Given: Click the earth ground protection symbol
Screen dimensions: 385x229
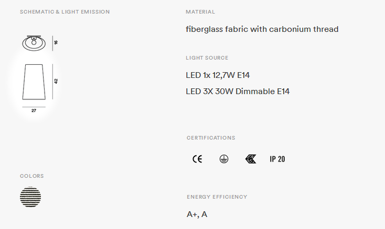Looking at the screenshot, I should point(223,159).
